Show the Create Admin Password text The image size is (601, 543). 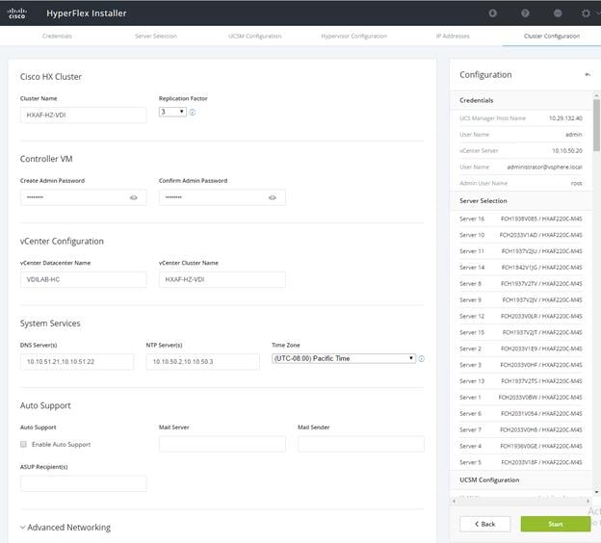tap(133, 197)
